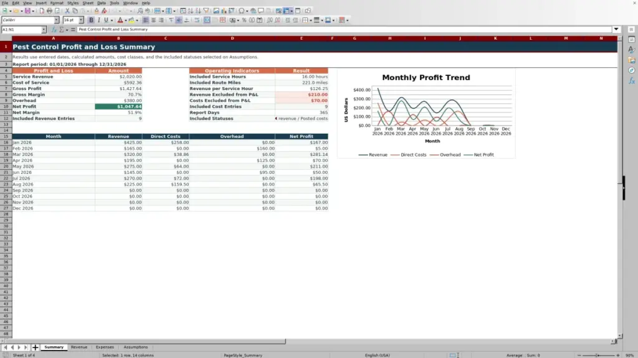638x358 pixels.
Task: Toggle Italic formatting
Action: click(98, 21)
